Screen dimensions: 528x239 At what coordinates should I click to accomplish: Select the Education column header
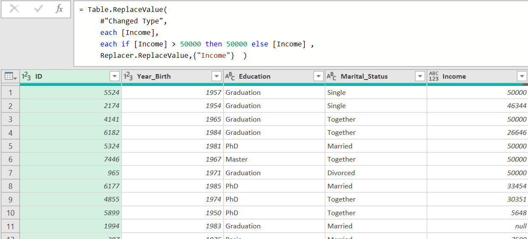(274, 77)
